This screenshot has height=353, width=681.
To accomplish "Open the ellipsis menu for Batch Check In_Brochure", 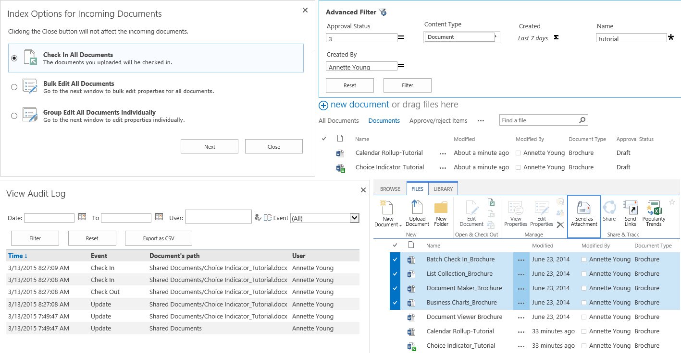I will [521, 260].
